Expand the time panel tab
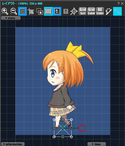The width and height of the screenshot is (125, 146). coord(97,144)
